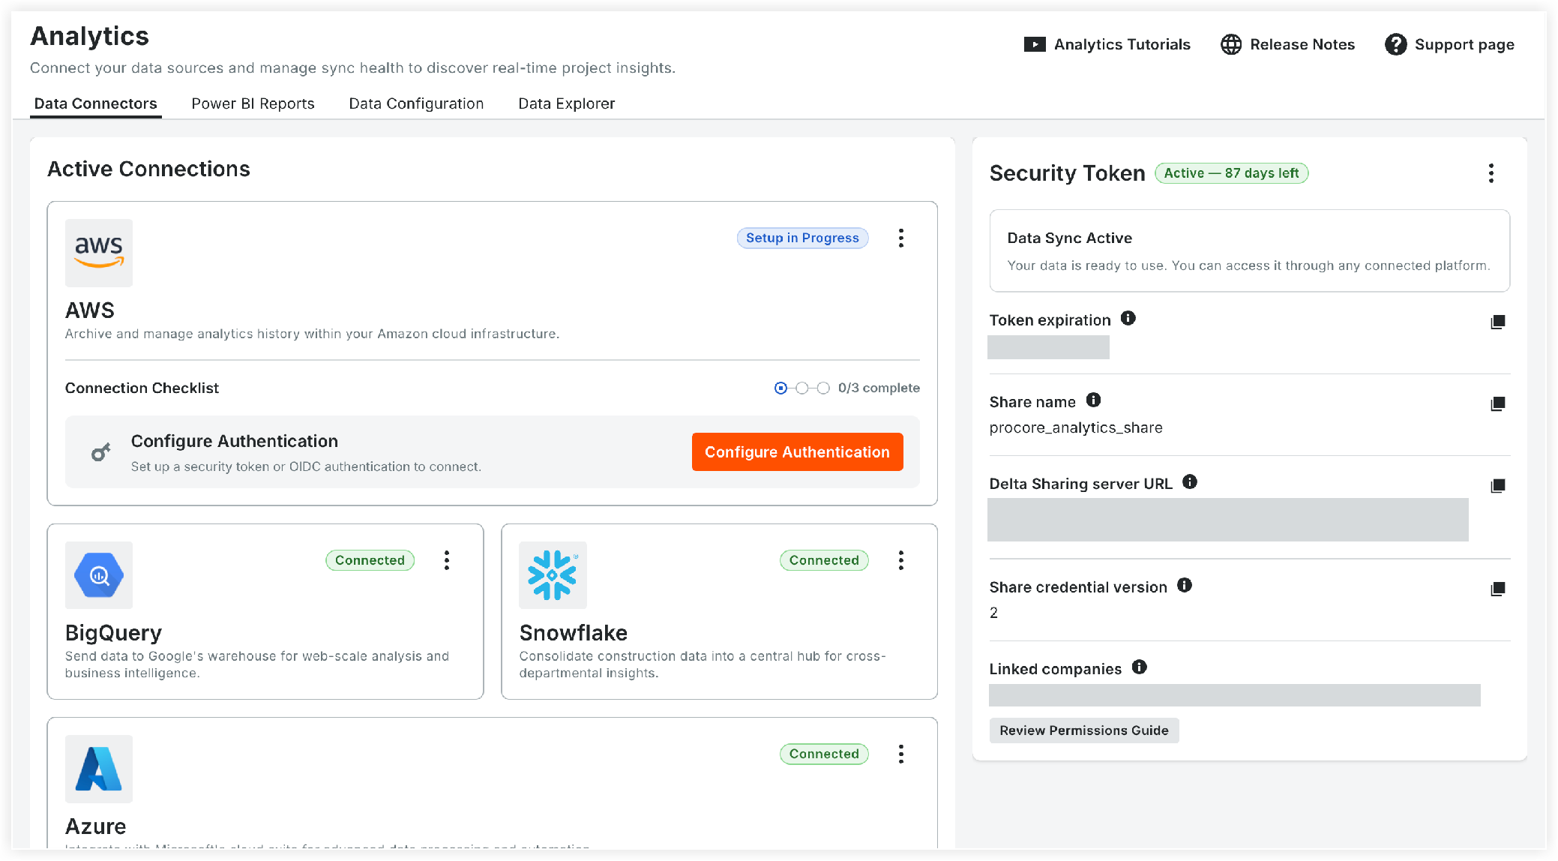Open Snowflake card options menu

pyautogui.click(x=901, y=560)
